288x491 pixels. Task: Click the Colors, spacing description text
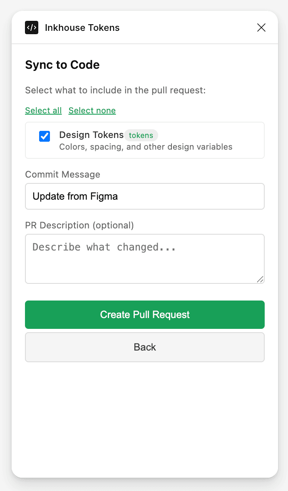click(x=146, y=147)
